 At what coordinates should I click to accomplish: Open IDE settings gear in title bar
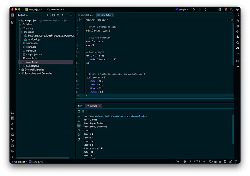click(x=238, y=9)
